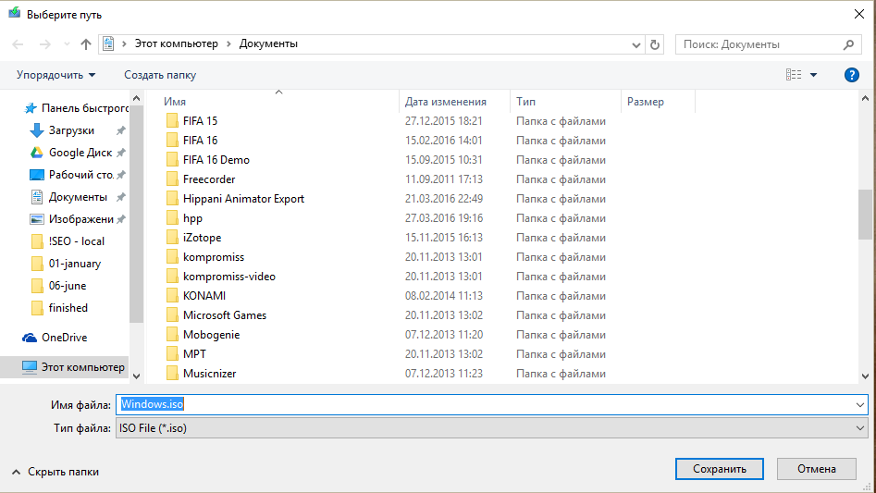Click the Mobogenie folder icon
876x493 pixels.
pos(172,335)
